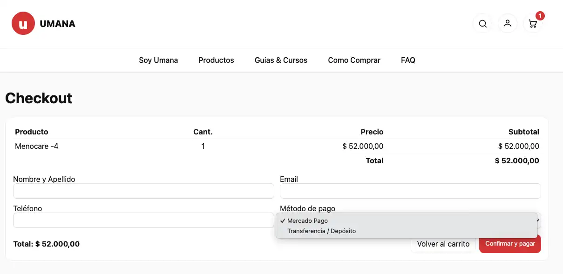Click into the Email input field
Viewport: 563px width, 274px height.
(x=410, y=191)
